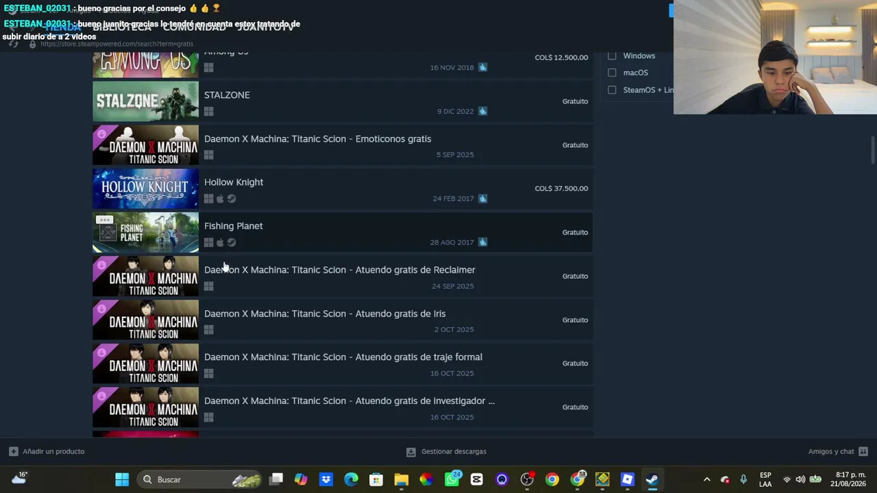The height and width of the screenshot is (493, 877).
Task: Click the SteamOS icon under Fishing Planet
Action: 232,242
